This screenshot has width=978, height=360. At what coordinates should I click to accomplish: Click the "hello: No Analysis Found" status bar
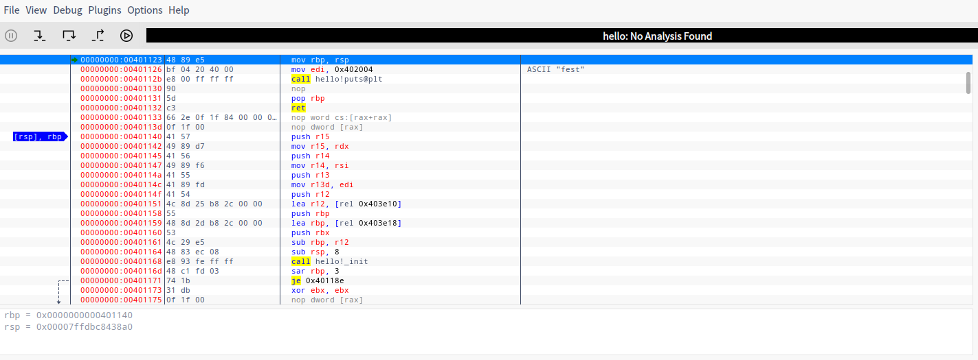[562, 36]
